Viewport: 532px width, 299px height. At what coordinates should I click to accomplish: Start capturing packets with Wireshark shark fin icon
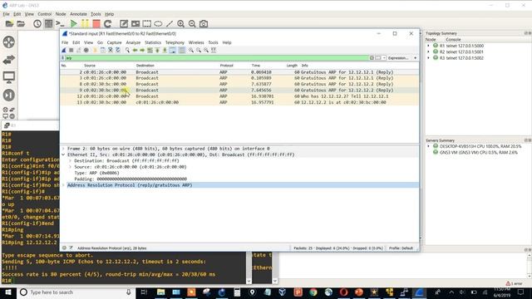point(64,50)
